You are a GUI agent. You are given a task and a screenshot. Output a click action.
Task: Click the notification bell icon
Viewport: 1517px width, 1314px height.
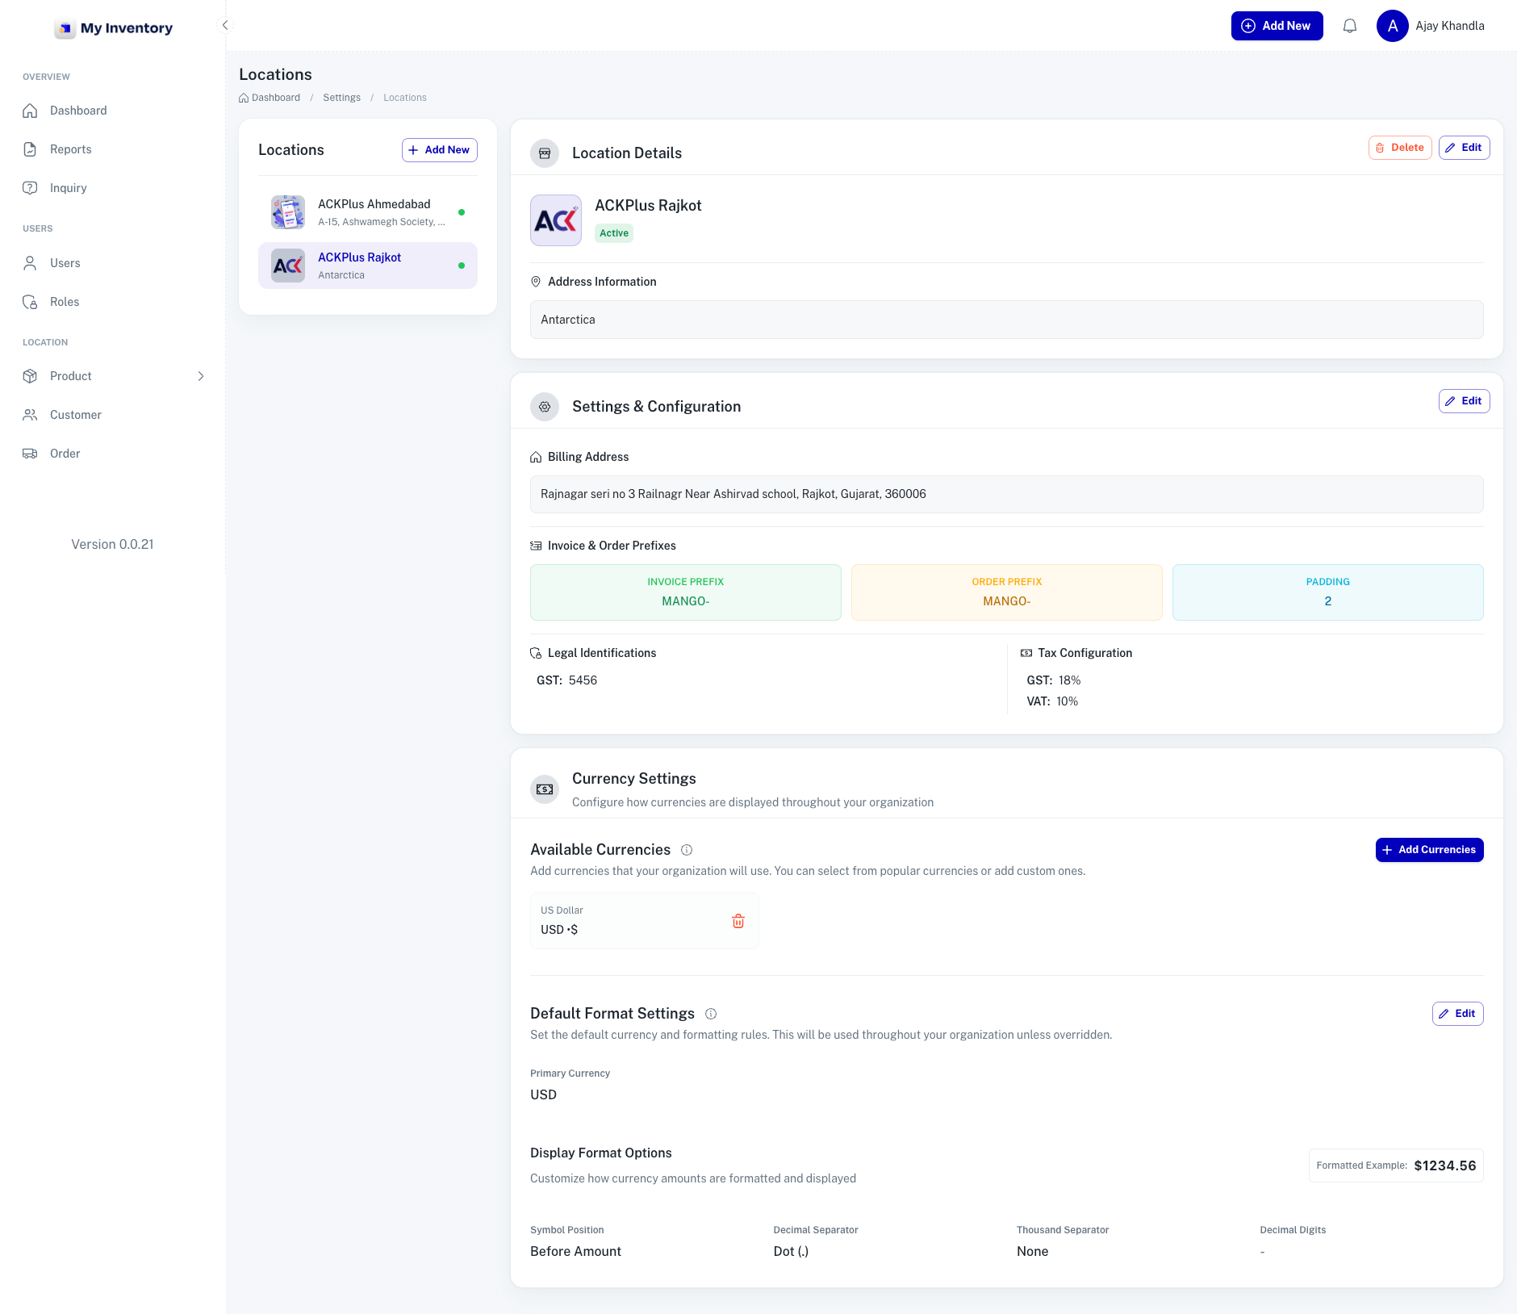click(1349, 26)
